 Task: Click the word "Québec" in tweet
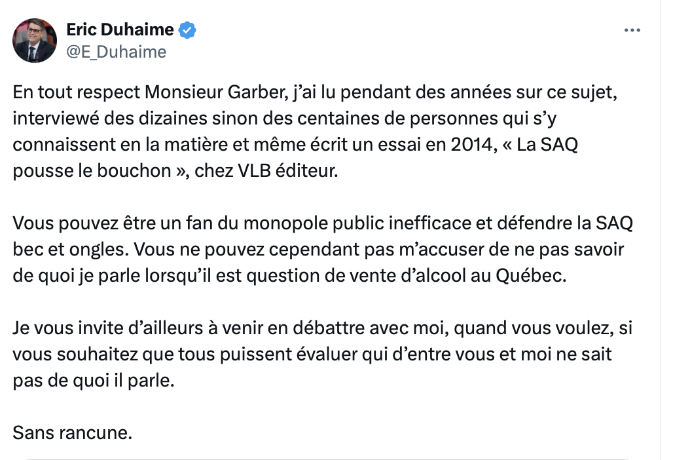(531, 275)
